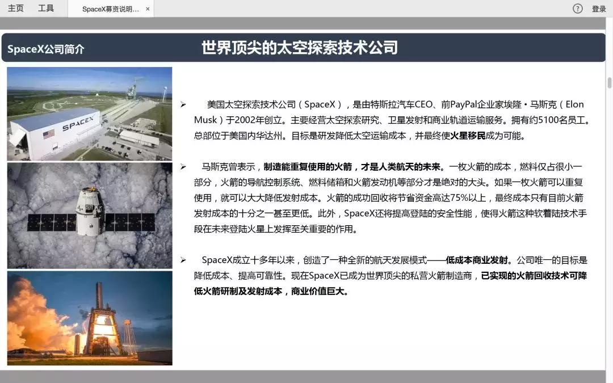Click the first bullet arrow marker
This screenshot has width=613, height=383.
pos(183,104)
